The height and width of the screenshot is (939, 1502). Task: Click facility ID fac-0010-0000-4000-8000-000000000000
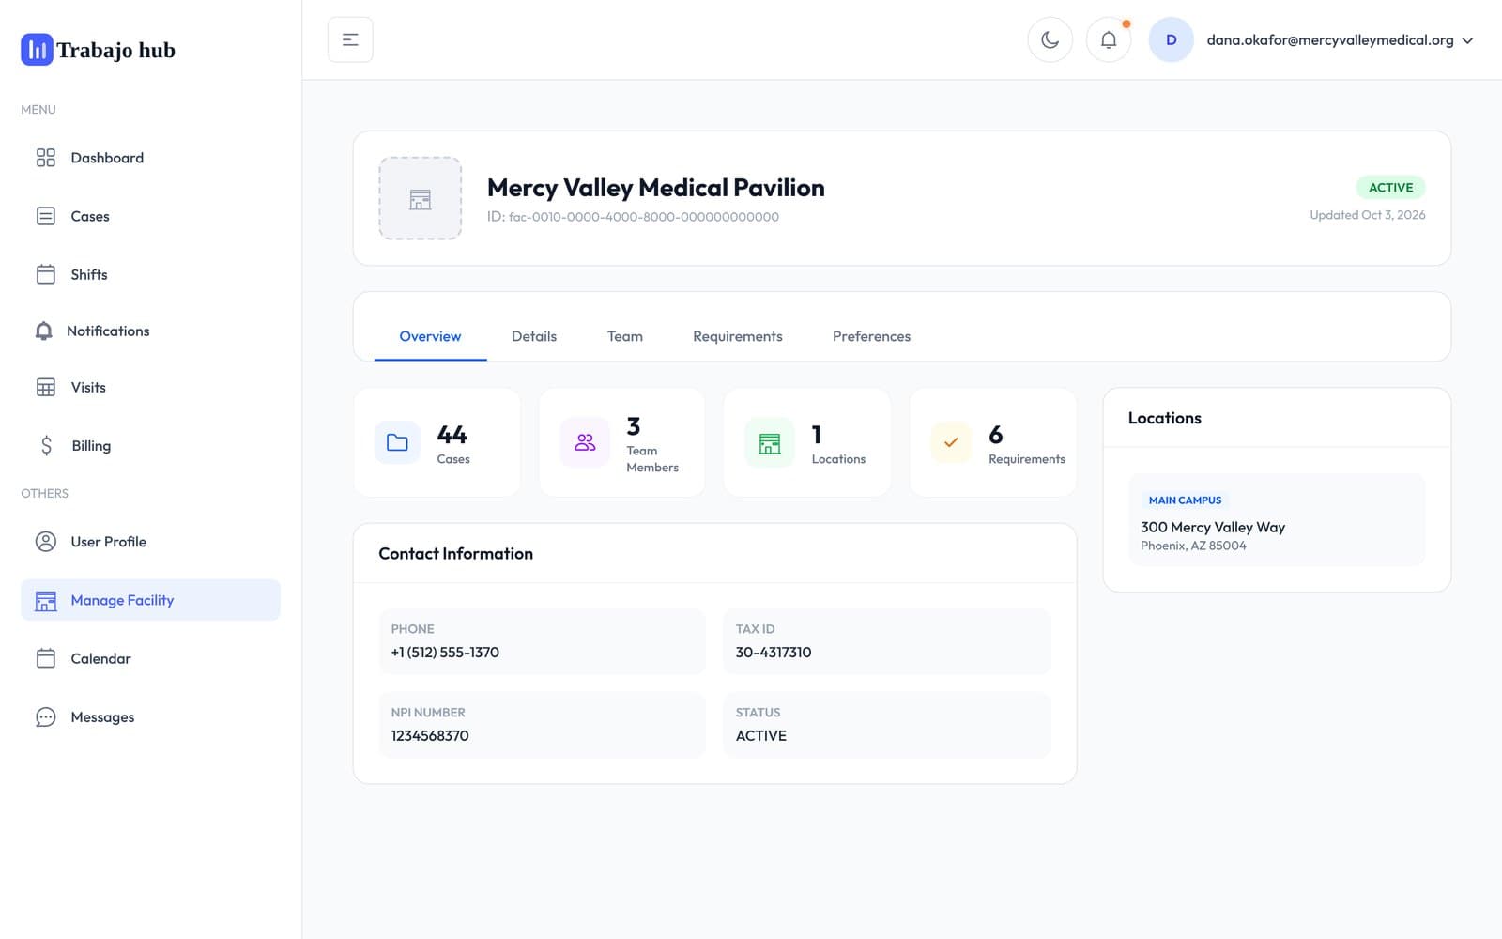pos(644,217)
